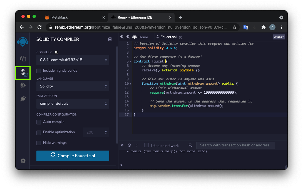This screenshot has width=303, height=190.
Task: Click the editor zoom out icon
Action: 122,37
